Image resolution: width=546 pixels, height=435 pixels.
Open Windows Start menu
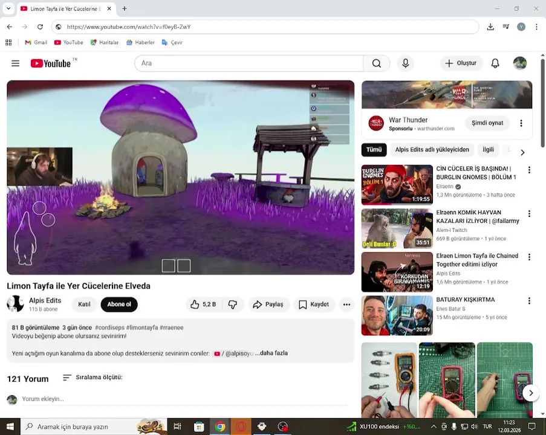point(10,427)
